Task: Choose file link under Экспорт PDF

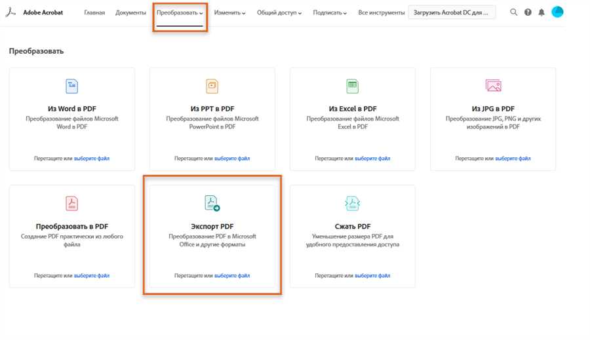Action: pyautogui.click(x=232, y=276)
